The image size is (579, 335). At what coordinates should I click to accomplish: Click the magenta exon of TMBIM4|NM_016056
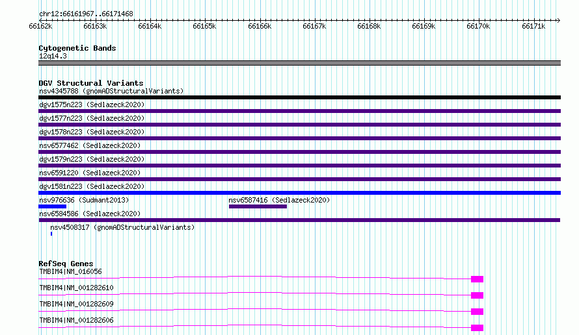[477, 279]
